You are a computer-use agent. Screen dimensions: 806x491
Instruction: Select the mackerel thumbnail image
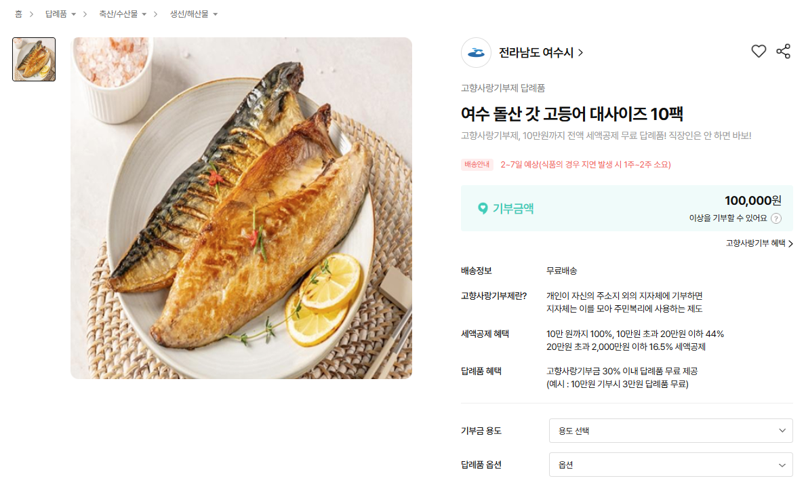point(34,59)
